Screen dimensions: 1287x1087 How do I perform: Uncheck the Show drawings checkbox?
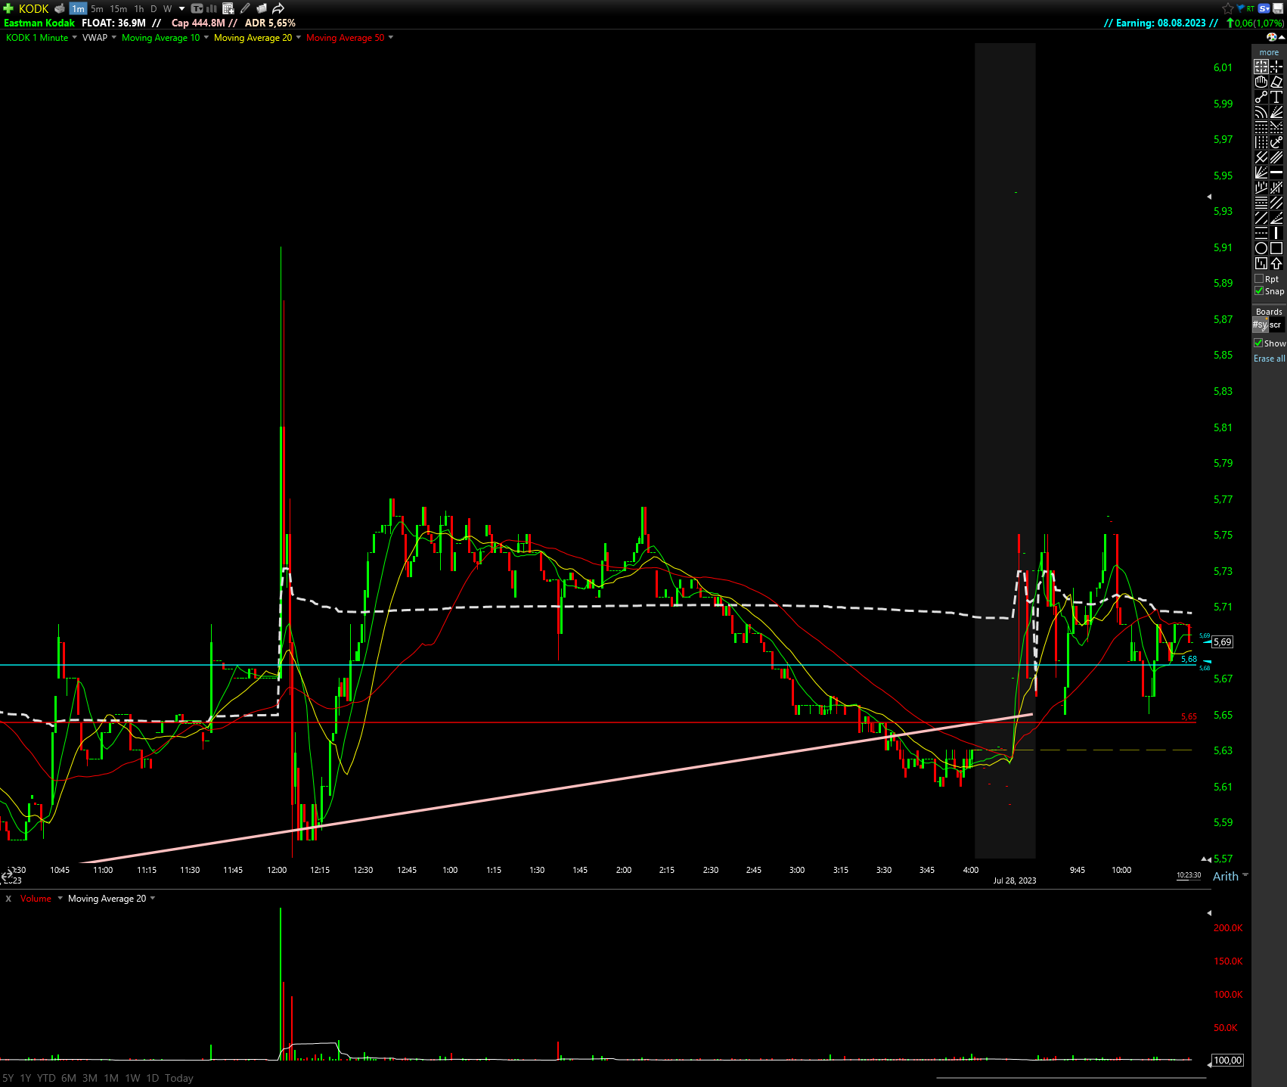(x=1258, y=343)
